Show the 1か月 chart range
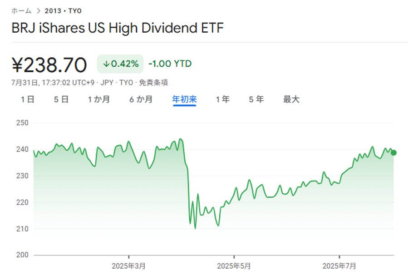The height and width of the screenshot is (280, 408). [x=99, y=99]
